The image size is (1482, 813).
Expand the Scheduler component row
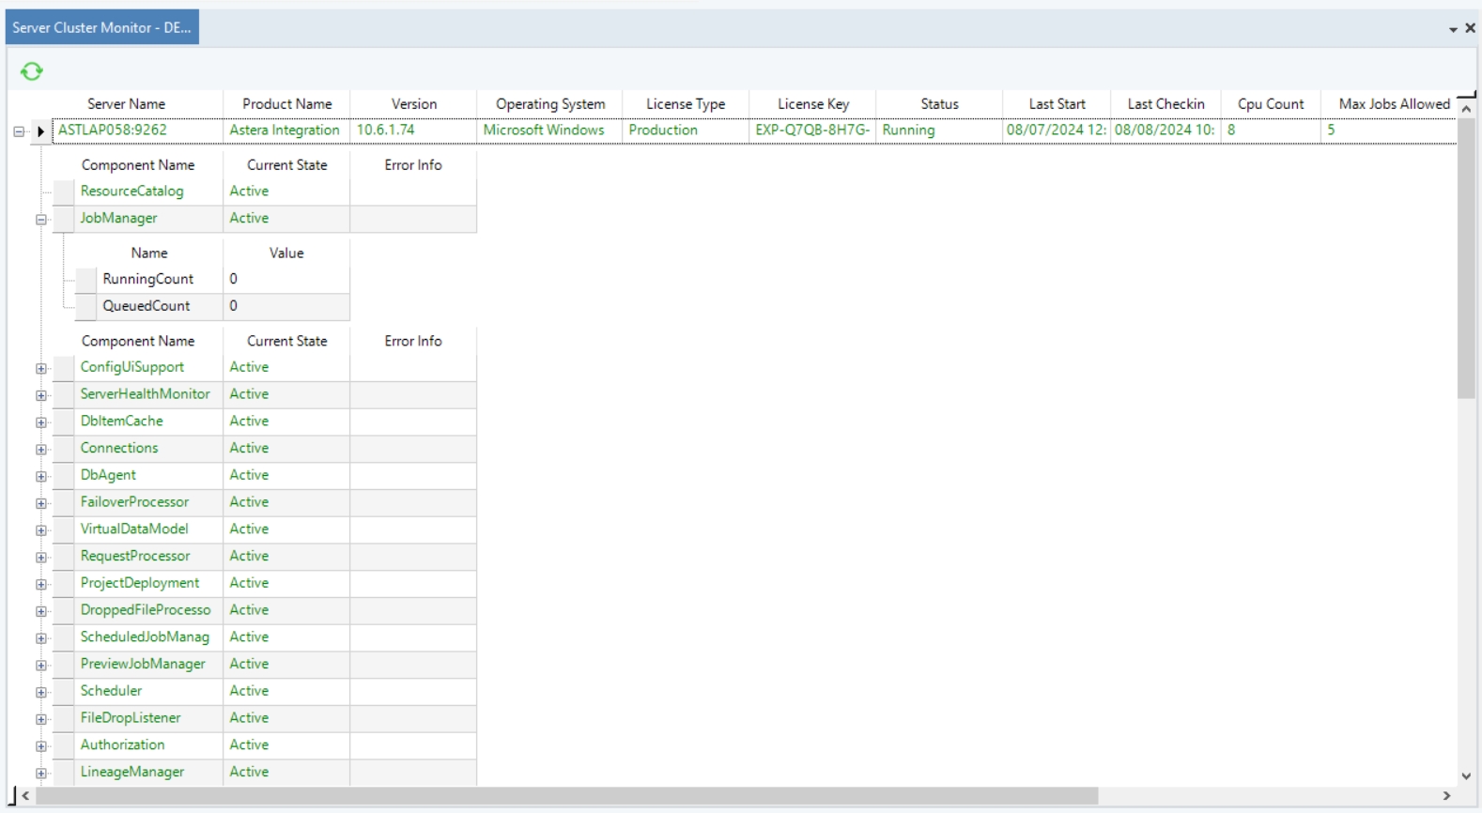pos(41,692)
